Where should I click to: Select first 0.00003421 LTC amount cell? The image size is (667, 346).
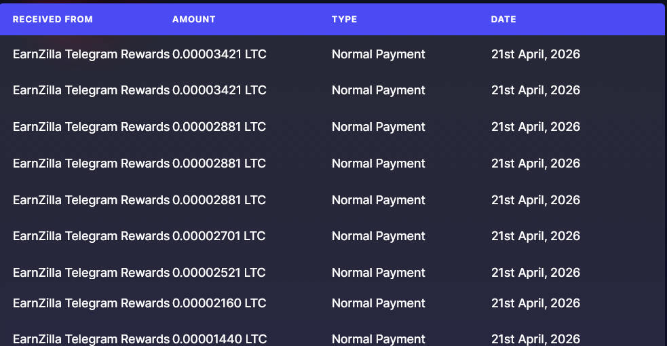[x=219, y=54]
